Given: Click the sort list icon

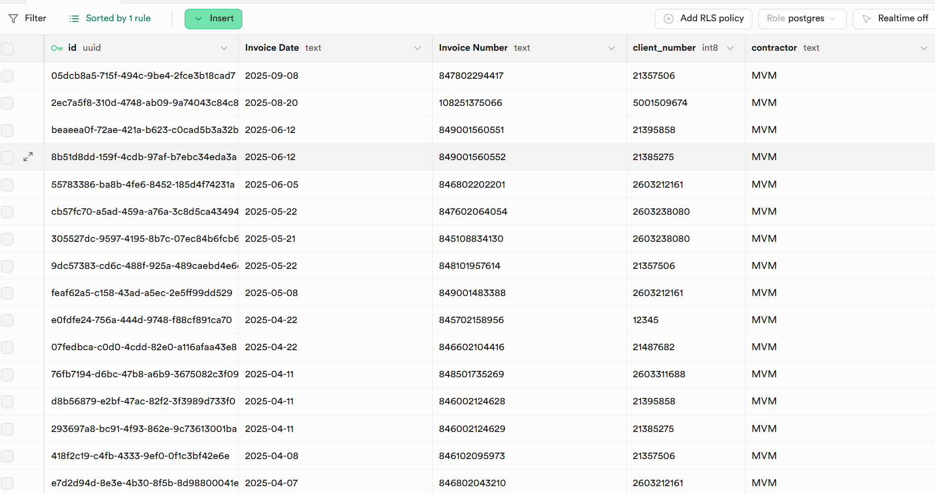Looking at the screenshot, I should (x=74, y=19).
